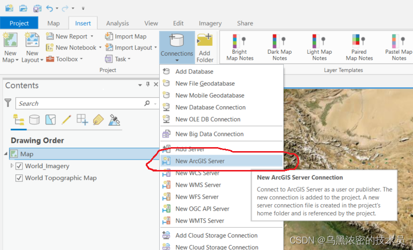This screenshot has width=413, height=250.
Task: Click the New Map icon
Action: point(10,40)
